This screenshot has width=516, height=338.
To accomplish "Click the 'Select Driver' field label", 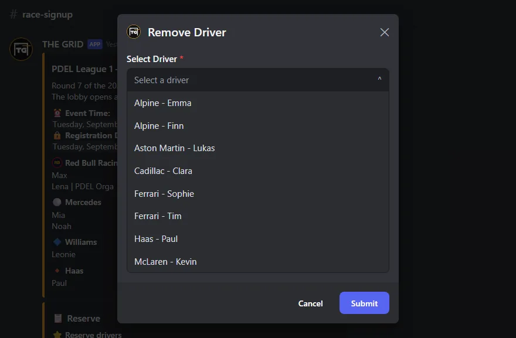I will tap(152, 59).
